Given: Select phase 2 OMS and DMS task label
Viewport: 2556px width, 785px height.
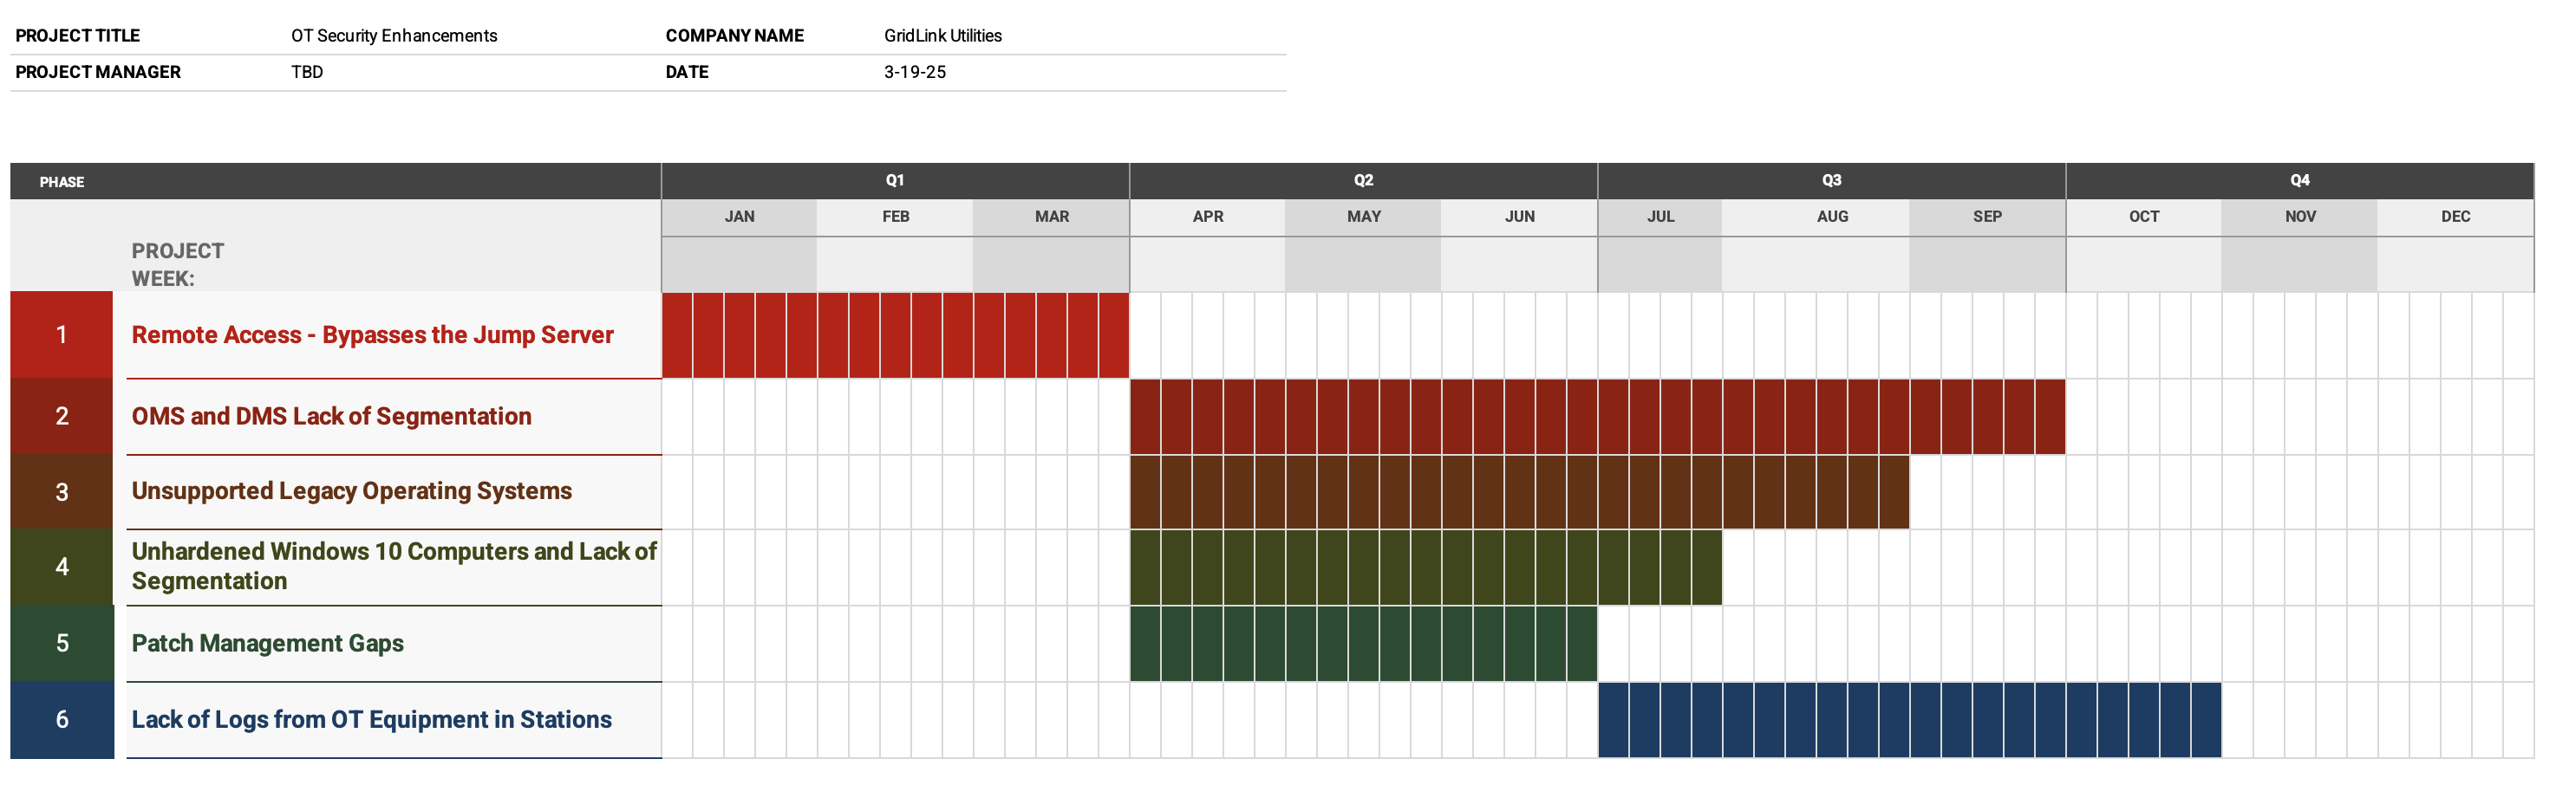Looking at the screenshot, I should [x=331, y=416].
